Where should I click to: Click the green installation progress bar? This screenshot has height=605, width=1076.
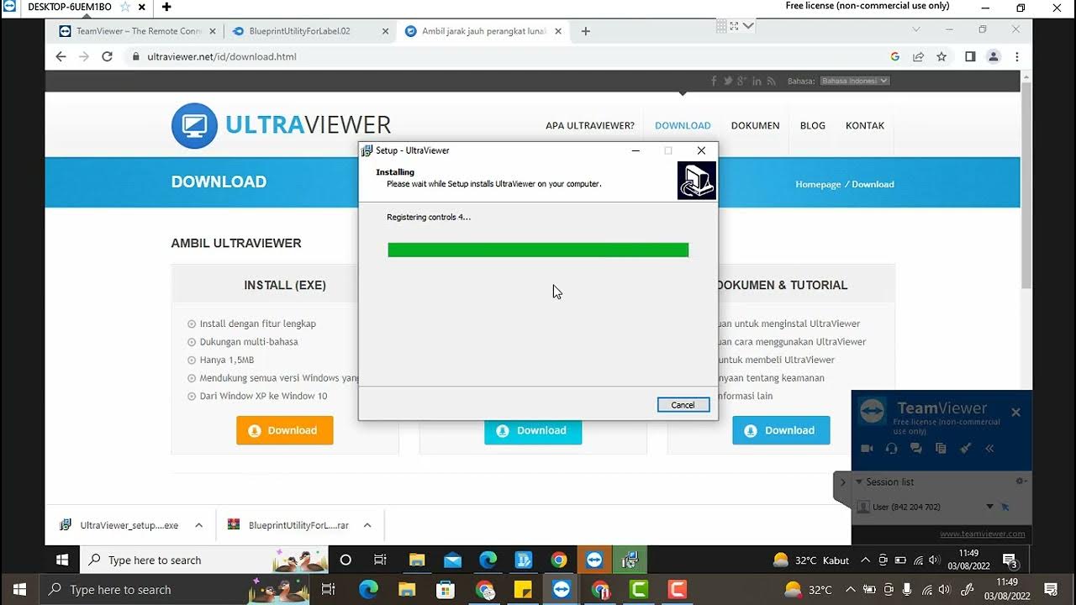538,250
